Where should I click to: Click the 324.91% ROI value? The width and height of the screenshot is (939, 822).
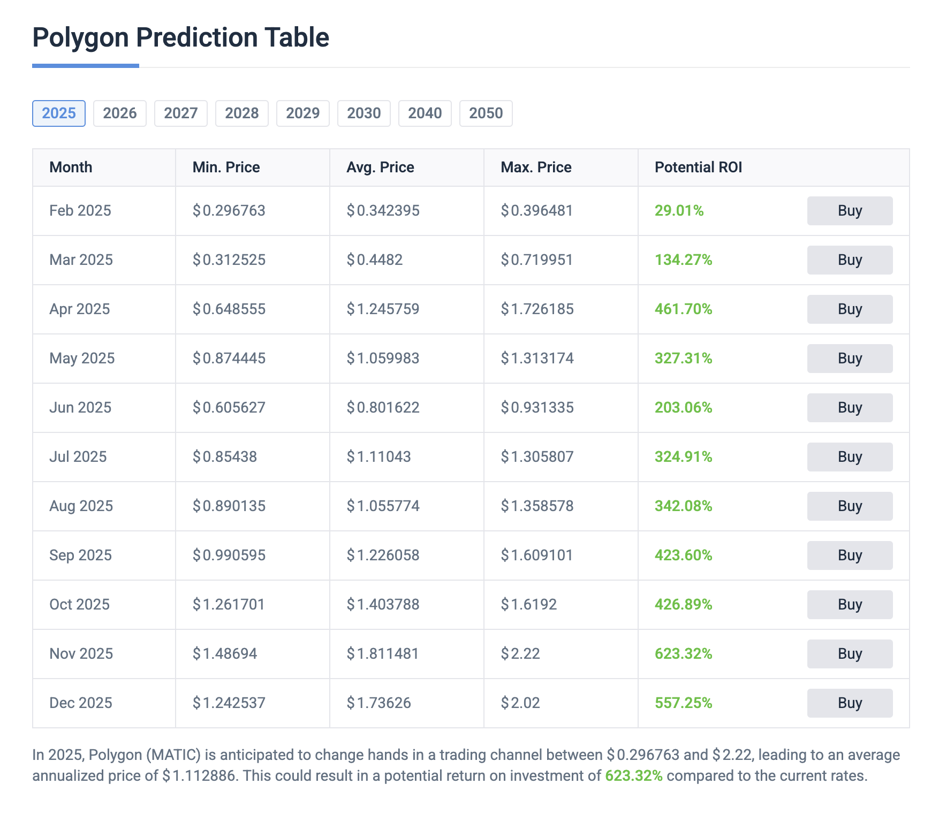click(x=683, y=457)
